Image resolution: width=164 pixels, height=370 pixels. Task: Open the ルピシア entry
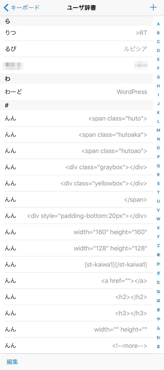pyautogui.click(x=76, y=49)
